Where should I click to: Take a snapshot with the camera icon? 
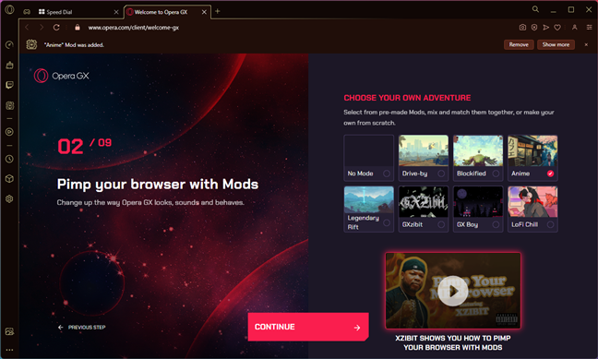[x=522, y=28]
